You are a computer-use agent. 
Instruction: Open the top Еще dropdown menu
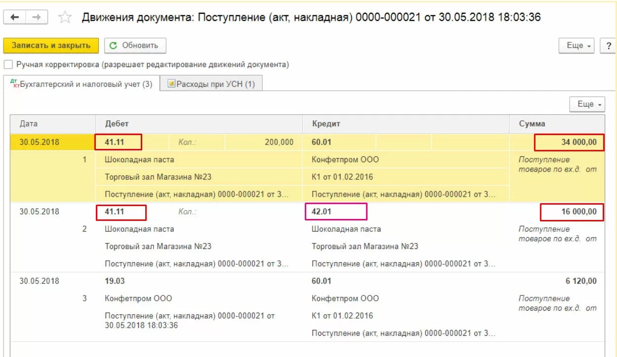pyautogui.click(x=578, y=45)
